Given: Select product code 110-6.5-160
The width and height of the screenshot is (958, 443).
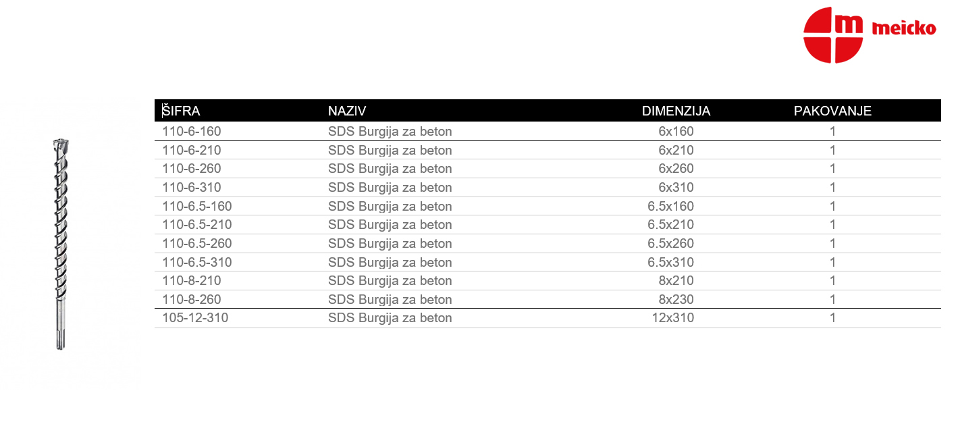Looking at the screenshot, I should (x=197, y=207).
